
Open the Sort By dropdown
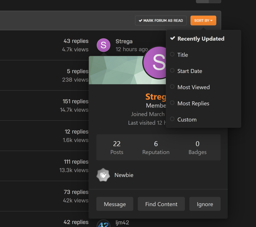(x=203, y=21)
